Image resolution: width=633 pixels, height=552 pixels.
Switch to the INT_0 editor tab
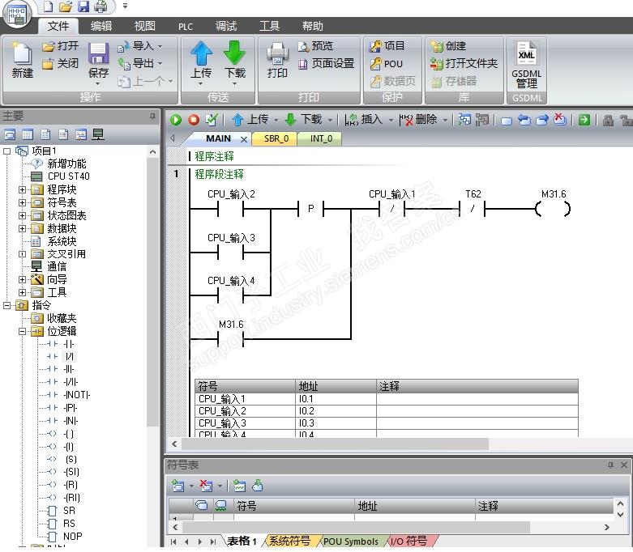coord(321,138)
